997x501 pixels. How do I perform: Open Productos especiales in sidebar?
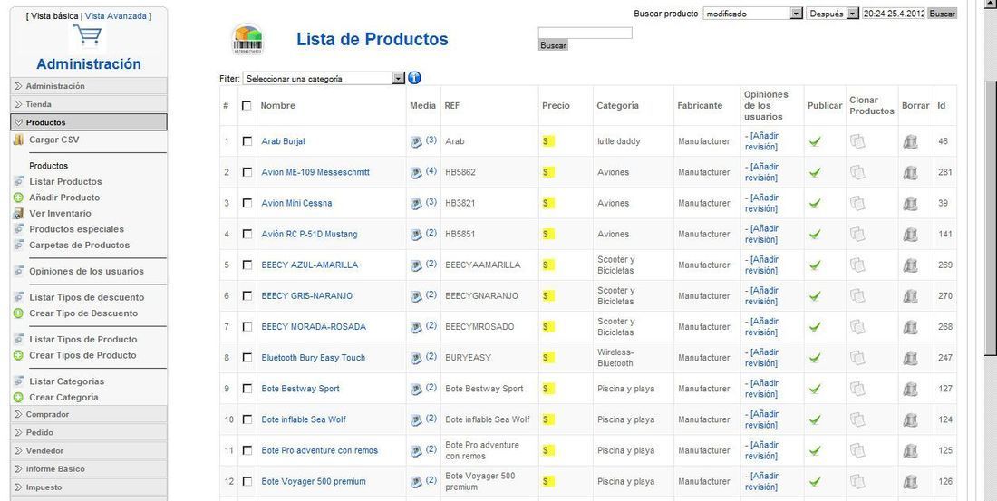coord(76,229)
